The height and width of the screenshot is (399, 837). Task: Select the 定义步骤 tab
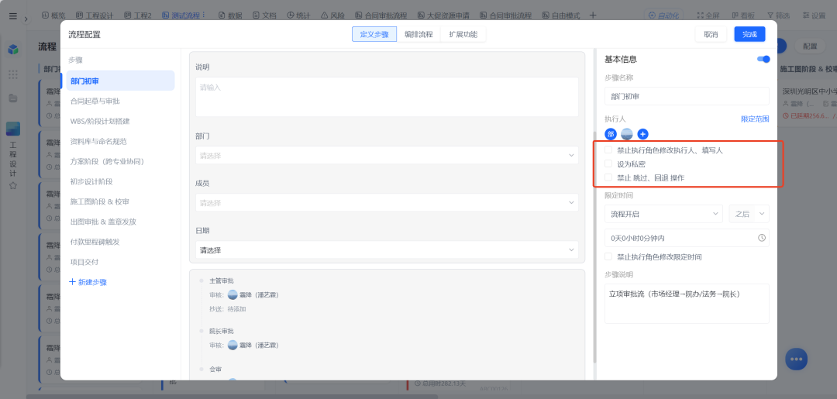tap(374, 34)
